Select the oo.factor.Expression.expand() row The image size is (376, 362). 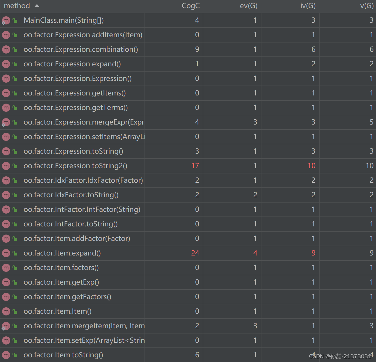(x=188, y=64)
